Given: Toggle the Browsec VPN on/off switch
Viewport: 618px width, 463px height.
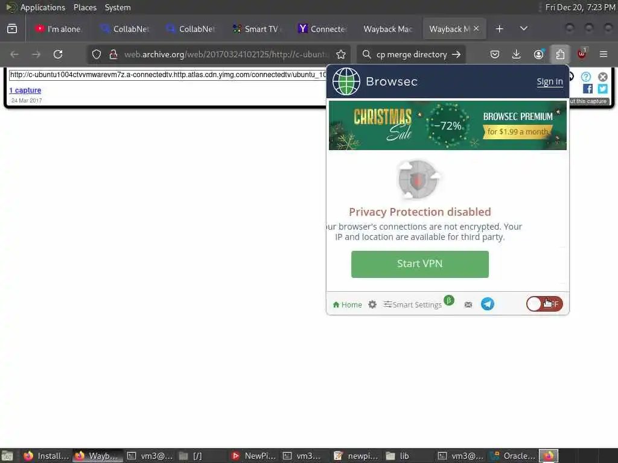Looking at the screenshot, I should [544, 304].
